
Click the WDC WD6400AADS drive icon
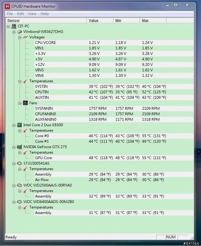(19, 202)
